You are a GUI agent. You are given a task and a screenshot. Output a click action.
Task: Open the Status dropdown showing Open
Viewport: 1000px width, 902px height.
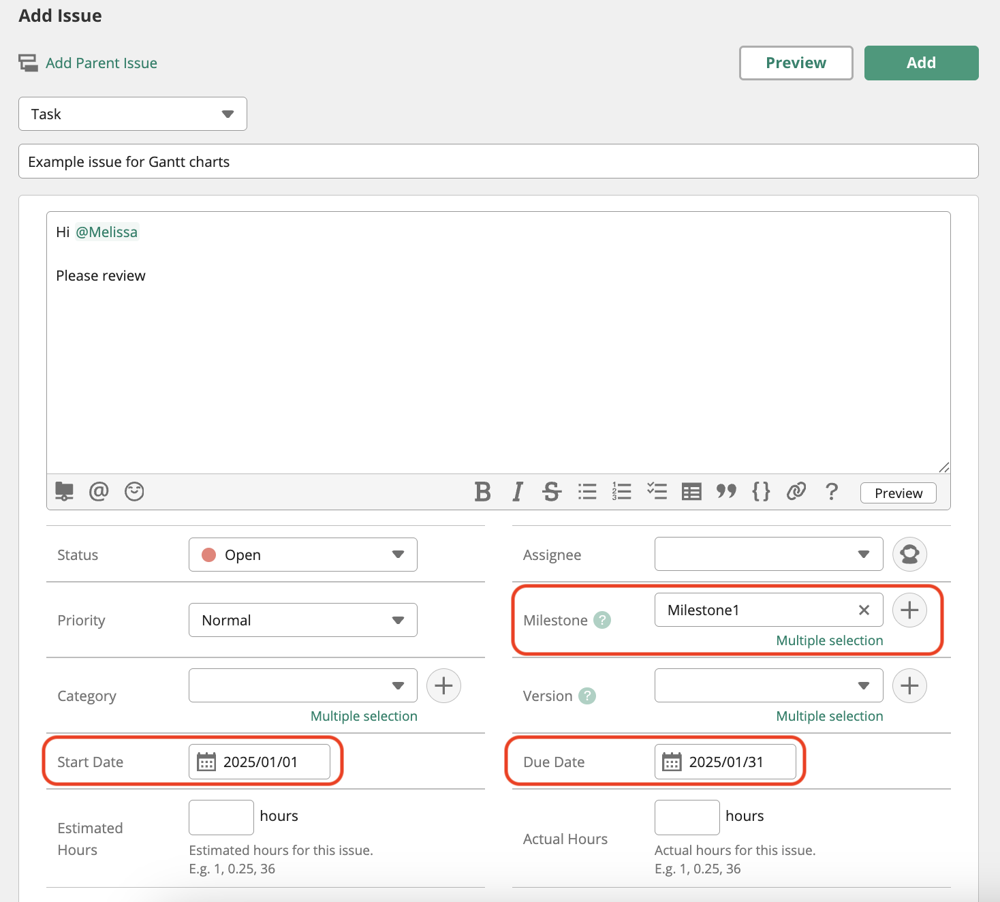[x=303, y=555]
